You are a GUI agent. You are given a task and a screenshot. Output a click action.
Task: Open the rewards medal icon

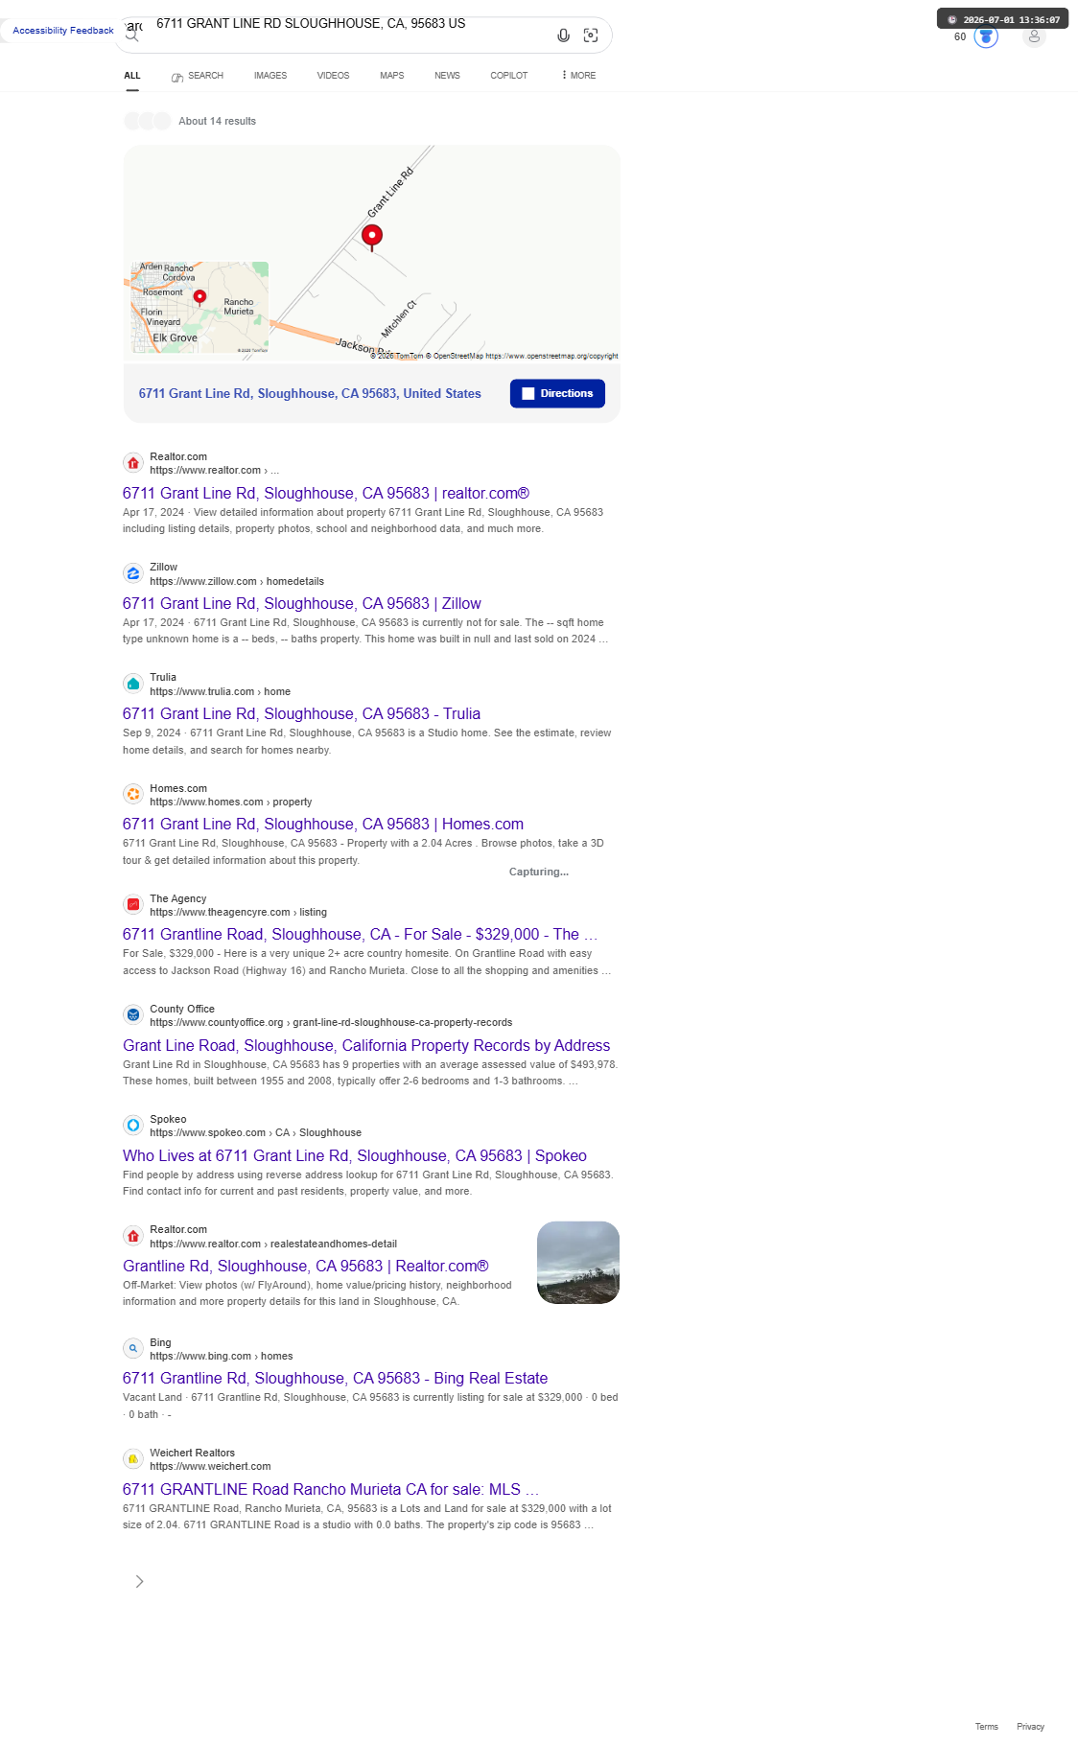[x=986, y=36]
